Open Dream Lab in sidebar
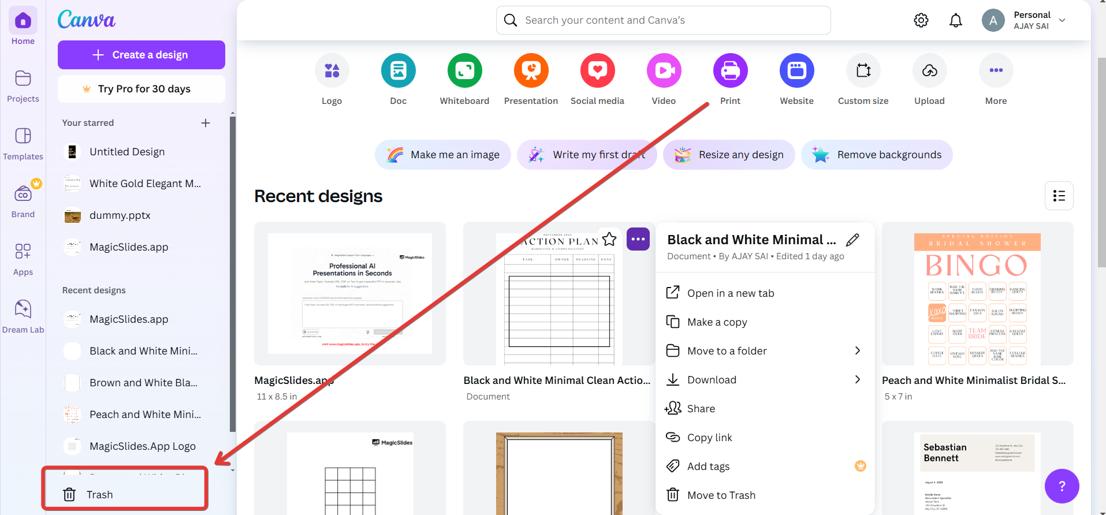Screen dimensions: 1106x515 [23, 316]
